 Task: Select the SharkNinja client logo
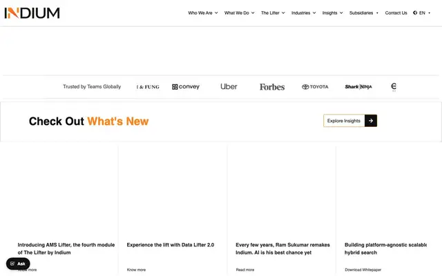[358, 87]
